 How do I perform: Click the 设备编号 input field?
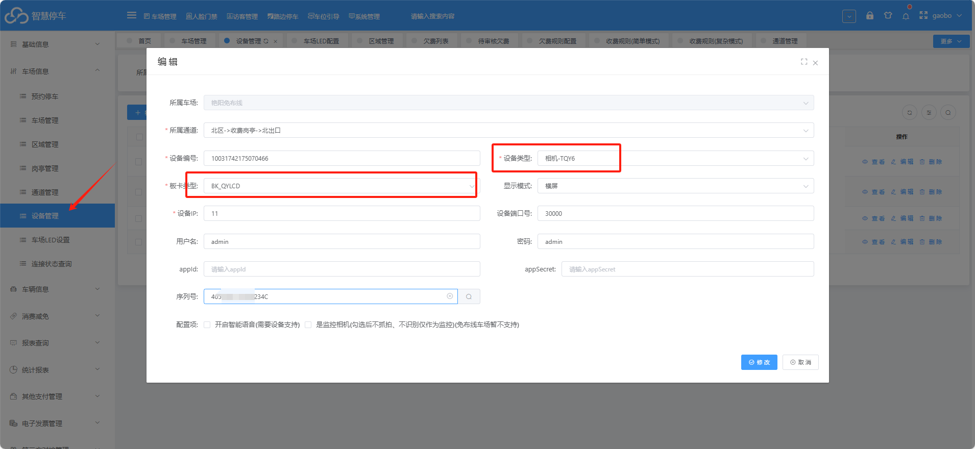342,158
